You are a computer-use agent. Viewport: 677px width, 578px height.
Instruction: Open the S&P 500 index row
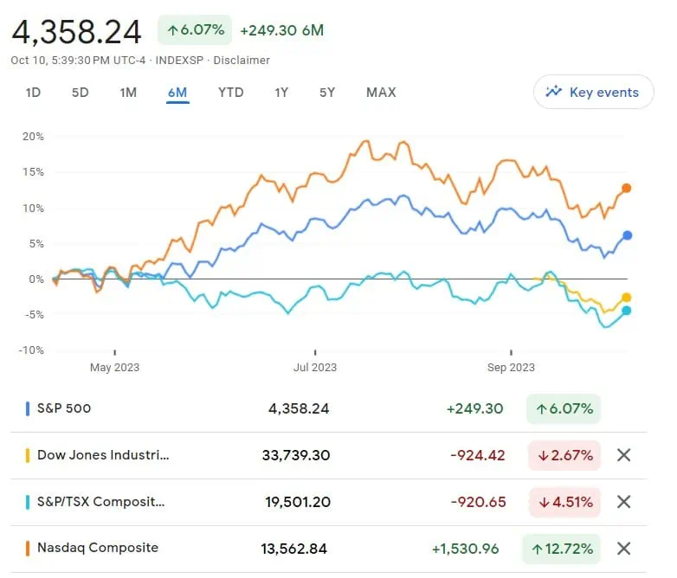click(65, 408)
